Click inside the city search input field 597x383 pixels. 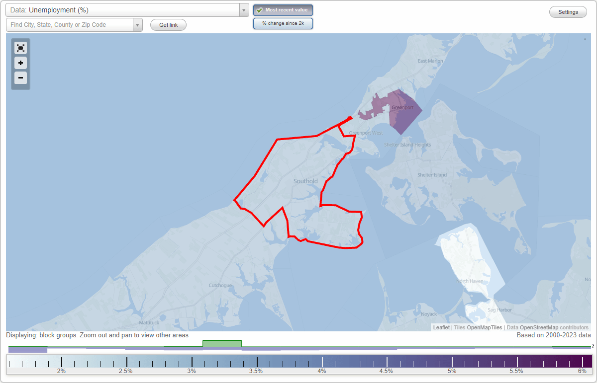(70, 24)
